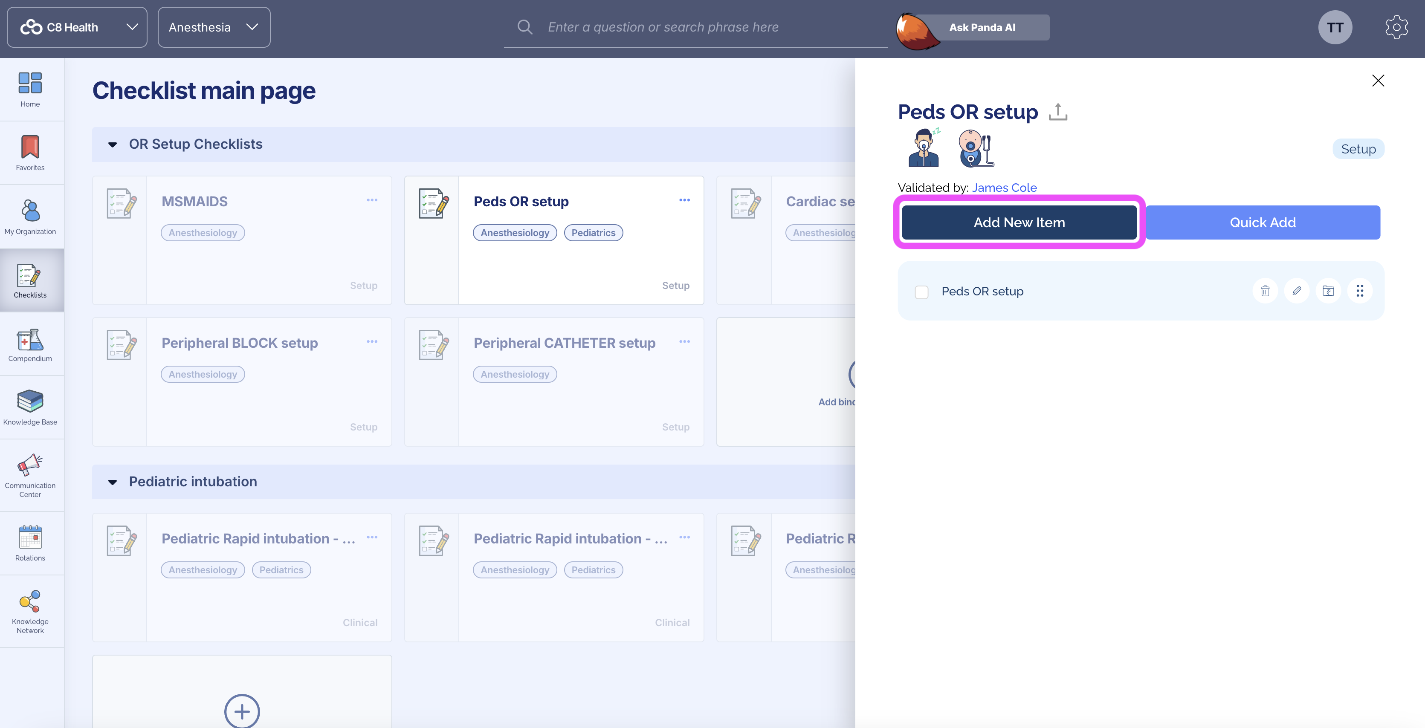The height and width of the screenshot is (728, 1425).
Task: Click the MSMAIDS checklist icon
Action: click(121, 203)
